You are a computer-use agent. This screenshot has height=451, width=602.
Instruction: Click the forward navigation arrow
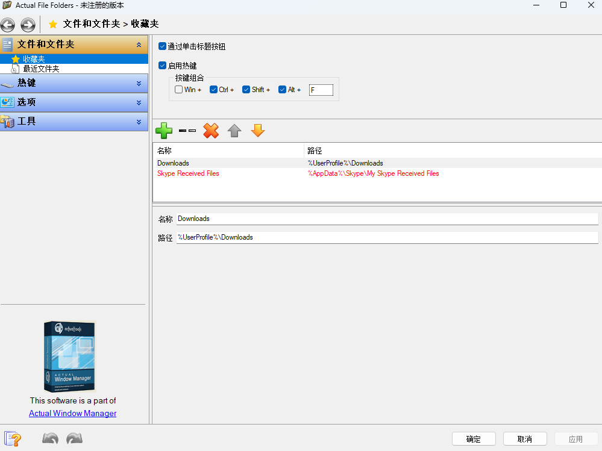pos(28,25)
